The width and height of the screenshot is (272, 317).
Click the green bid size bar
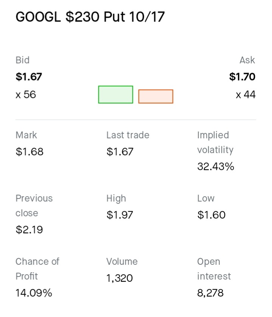(x=115, y=94)
